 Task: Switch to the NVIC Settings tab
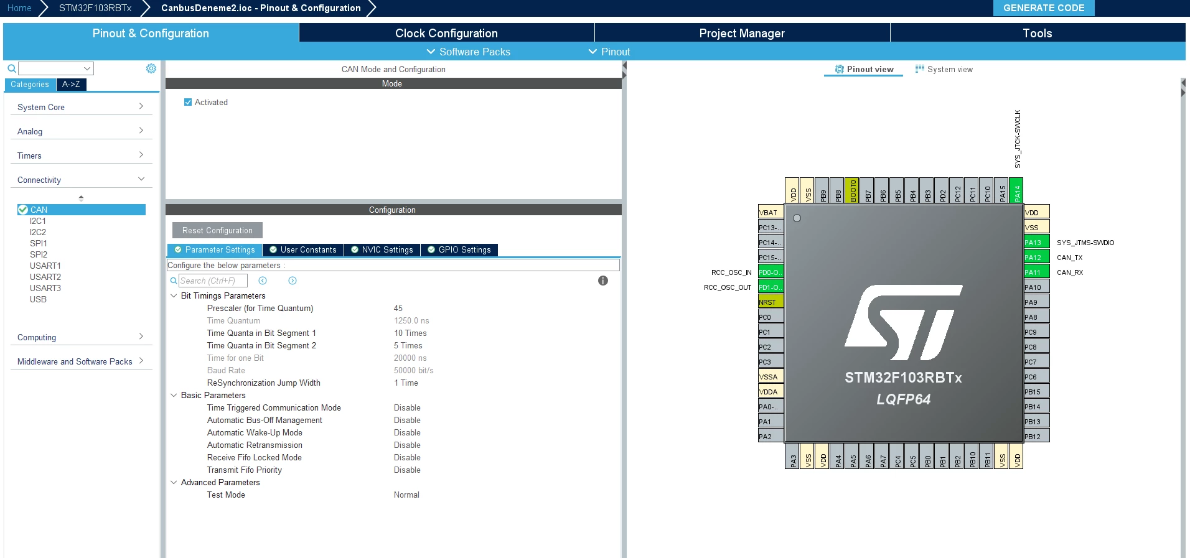click(x=382, y=249)
